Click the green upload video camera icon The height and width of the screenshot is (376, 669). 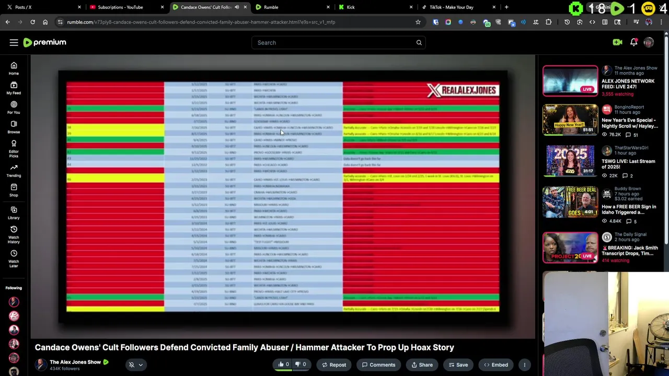click(617, 42)
